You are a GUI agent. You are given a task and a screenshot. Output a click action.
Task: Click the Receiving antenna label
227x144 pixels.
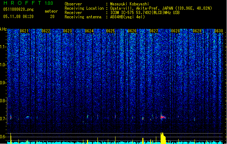[83, 17]
